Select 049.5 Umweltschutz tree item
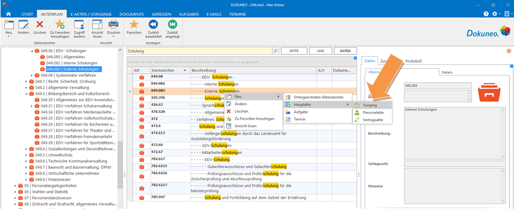The height and width of the screenshot is (211, 514). point(51,155)
